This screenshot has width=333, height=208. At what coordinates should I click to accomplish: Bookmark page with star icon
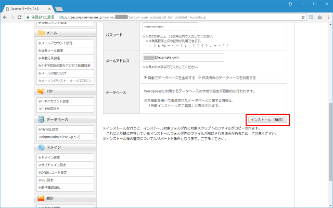(303, 17)
